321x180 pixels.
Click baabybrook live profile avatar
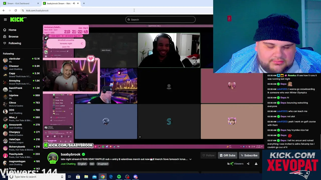tap(53, 158)
